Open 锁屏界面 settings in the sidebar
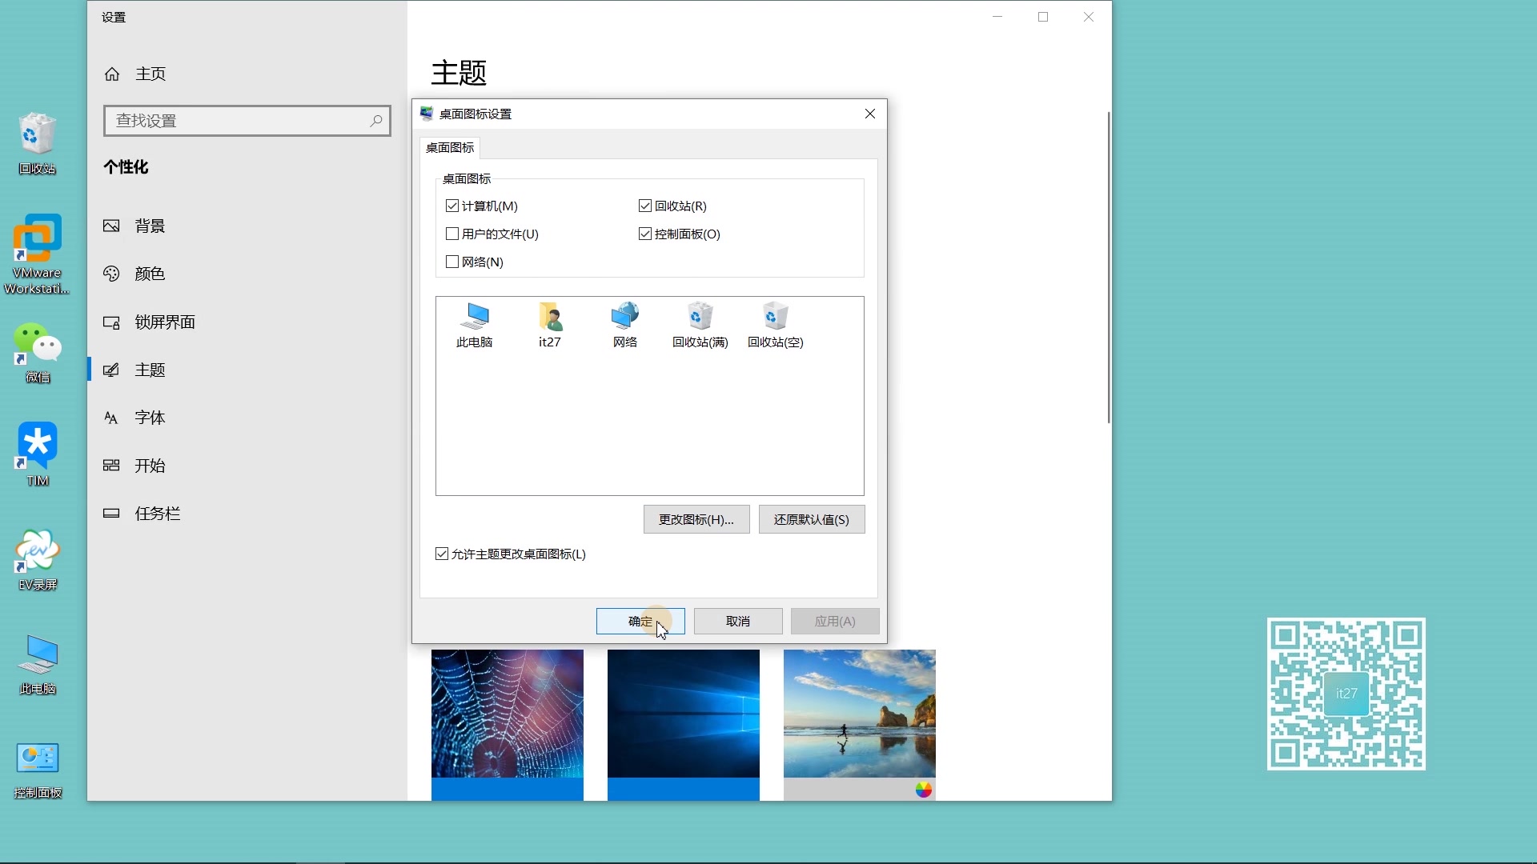This screenshot has height=864, width=1537. coord(164,322)
